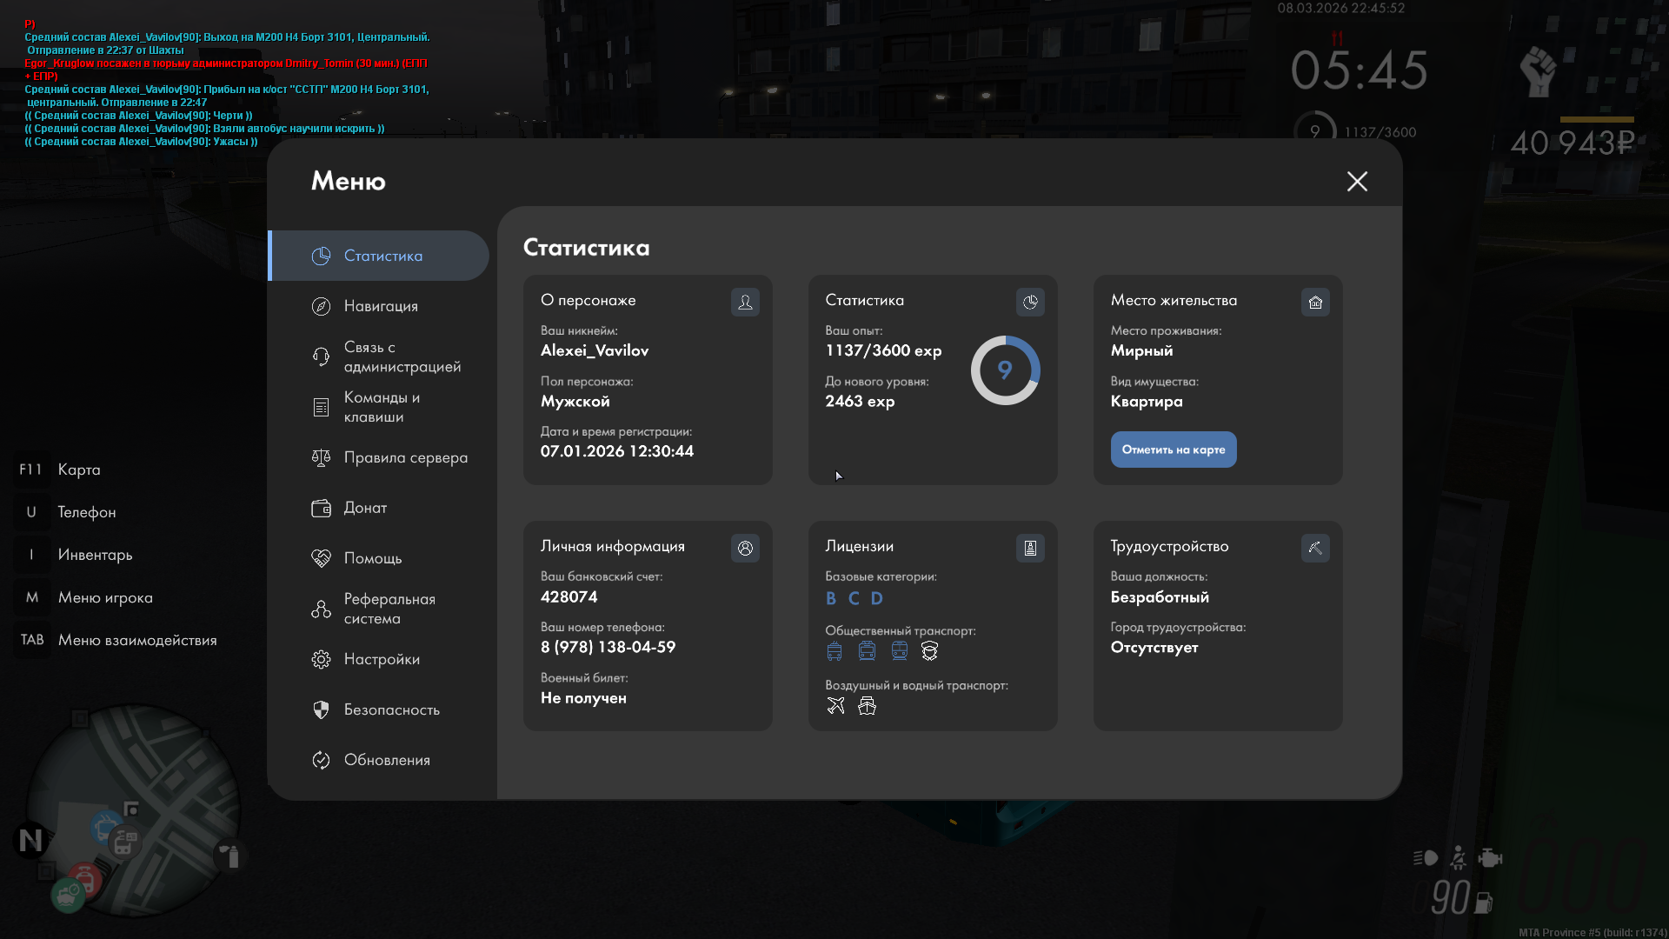
Task: Click the boat license icon
Action: 867,705
